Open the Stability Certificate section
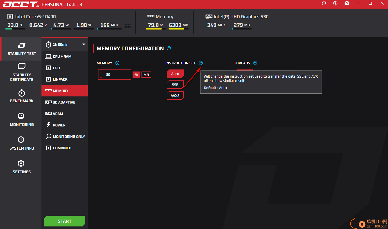388x229 pixels. click(22, 73)
